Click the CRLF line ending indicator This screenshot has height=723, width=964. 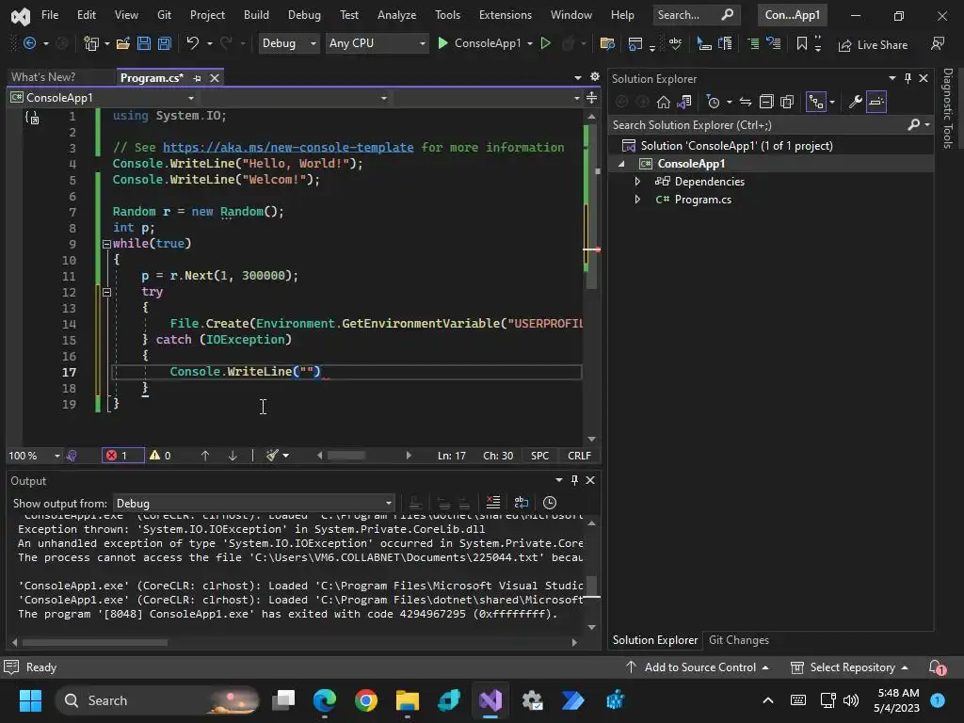click(x=579, y=456)
